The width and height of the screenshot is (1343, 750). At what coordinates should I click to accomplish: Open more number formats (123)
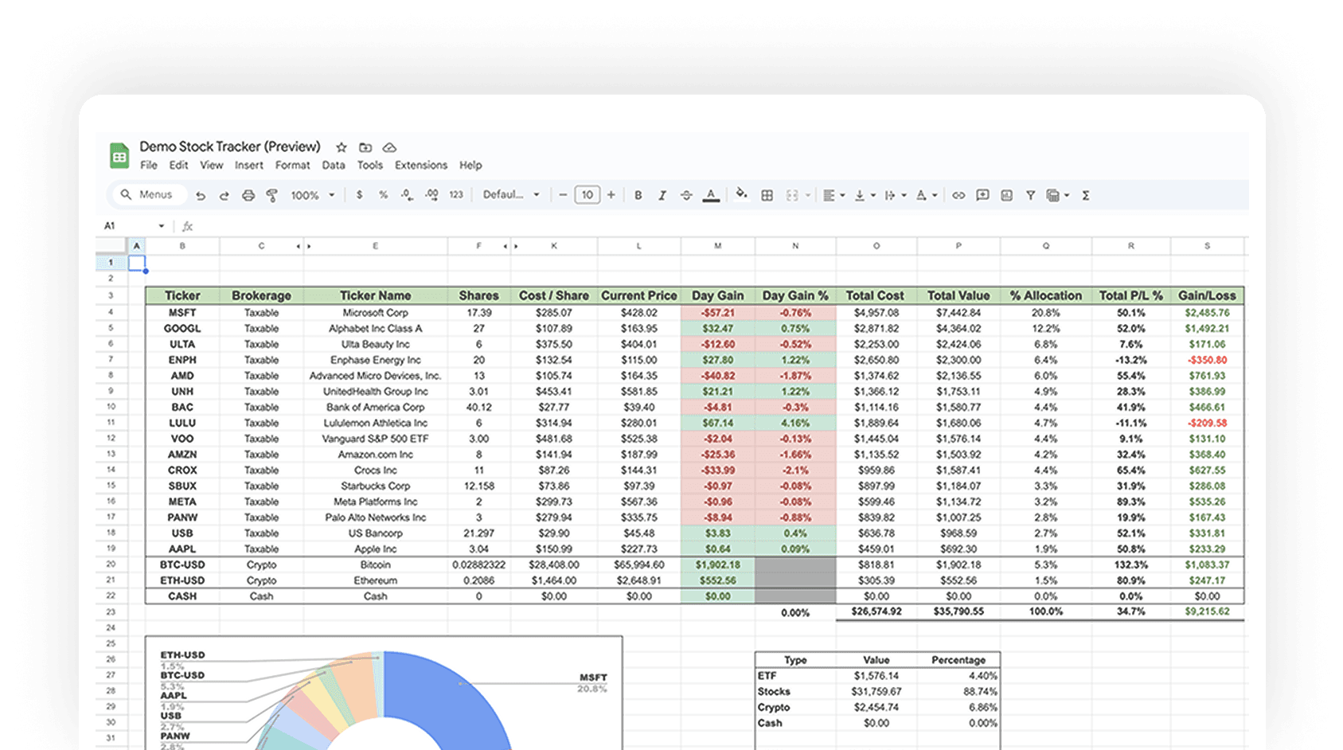(456, 195)
